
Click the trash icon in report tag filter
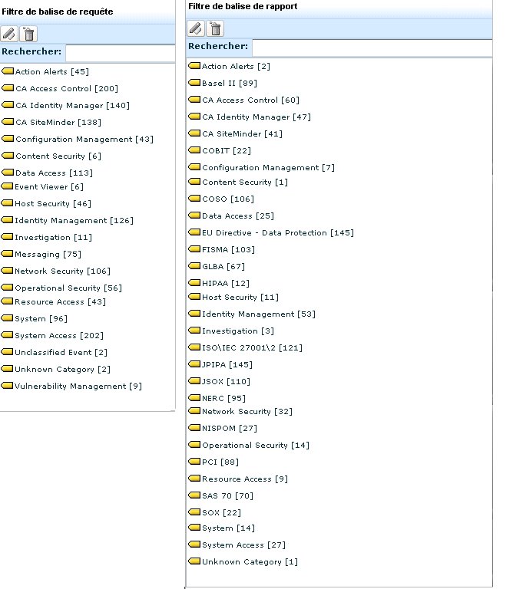click(x=216, y=28)
